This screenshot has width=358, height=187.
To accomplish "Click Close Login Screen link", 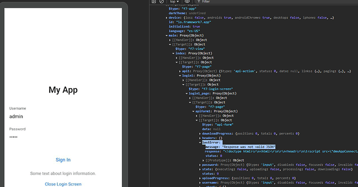I will point(63,184).
